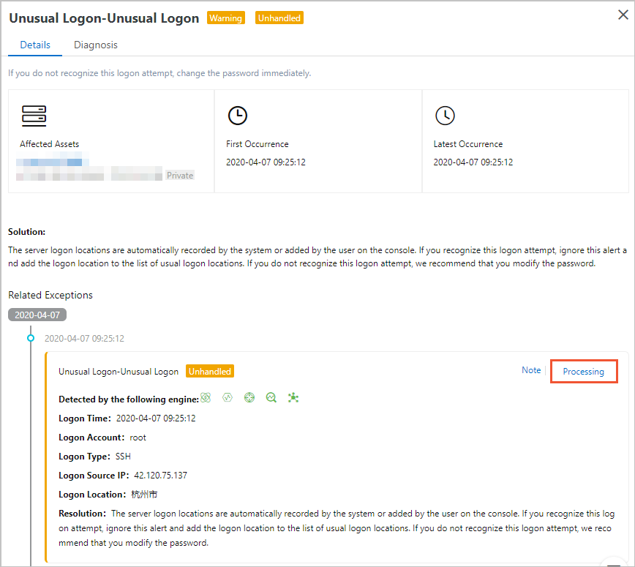Click the 2020-04-07 date pill

click(x=37, y=315)
